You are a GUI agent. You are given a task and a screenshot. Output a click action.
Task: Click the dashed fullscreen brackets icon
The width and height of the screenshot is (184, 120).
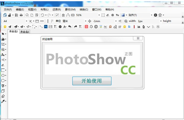pyautogui.click(x=103, y=15)
